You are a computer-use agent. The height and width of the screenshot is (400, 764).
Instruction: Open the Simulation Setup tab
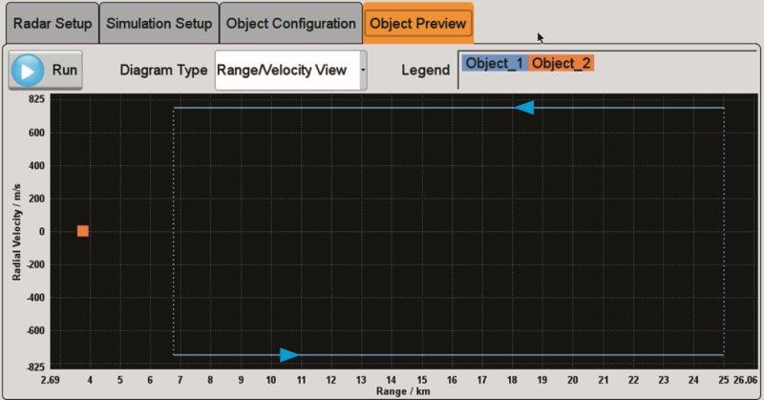click(x=159, y=22)
